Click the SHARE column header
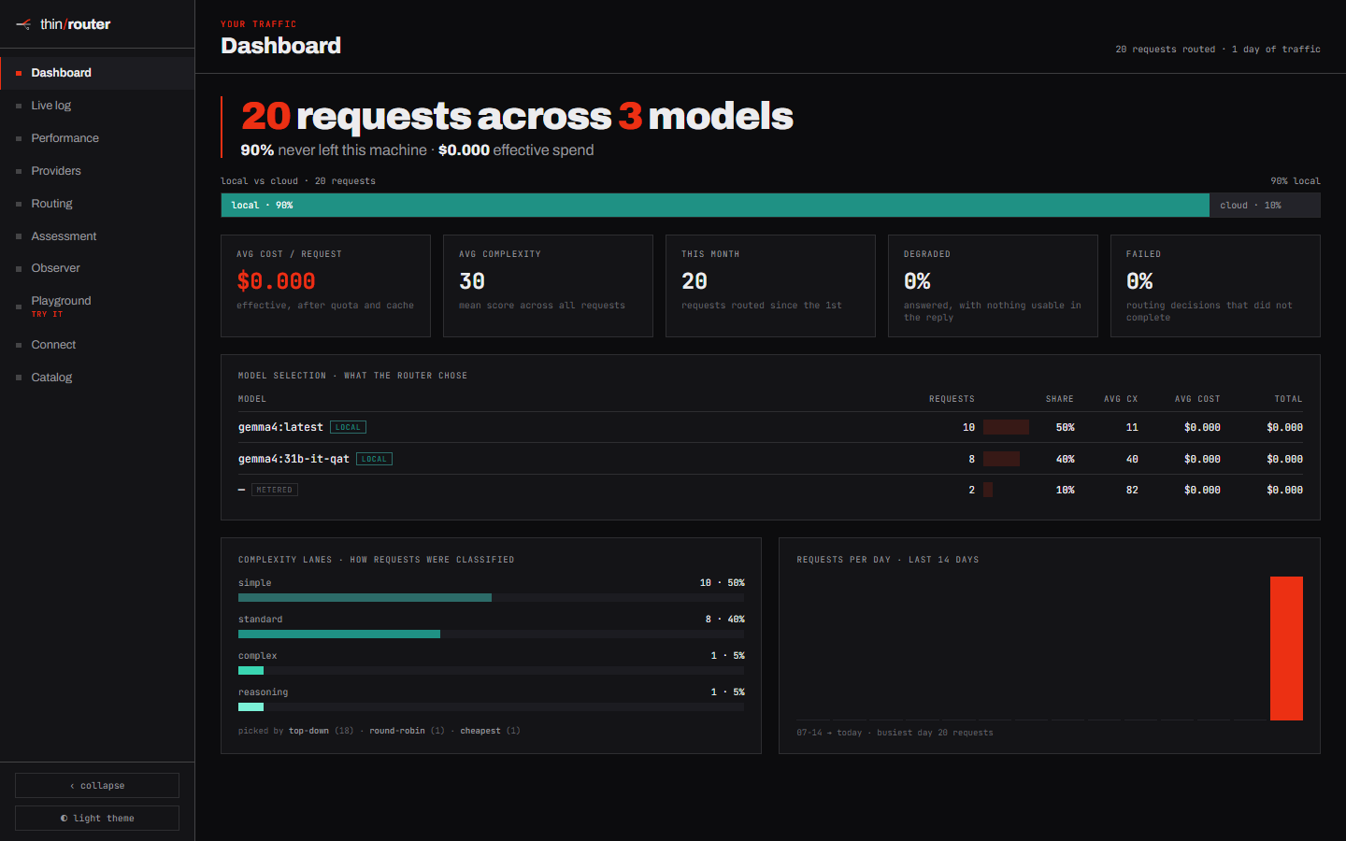The image size is (1346, 841). tap(1060, 399)
